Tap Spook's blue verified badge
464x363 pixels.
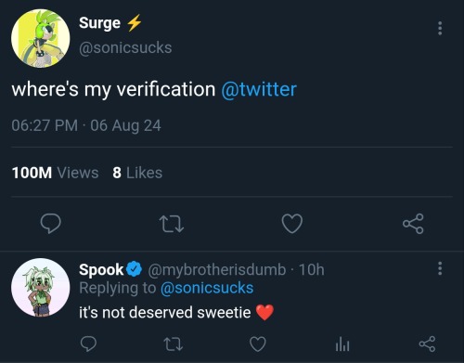[x=134, y=269]
